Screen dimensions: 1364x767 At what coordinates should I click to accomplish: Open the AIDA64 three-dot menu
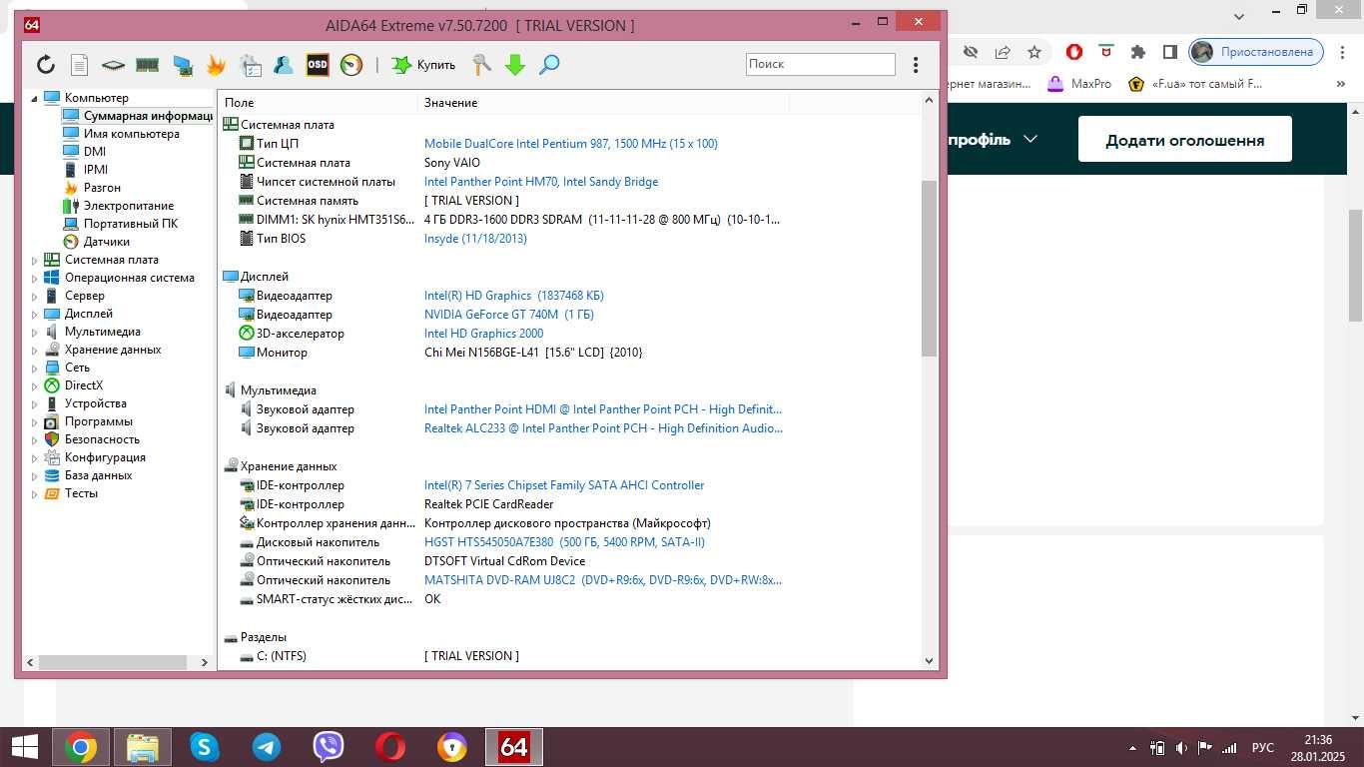tap(916, 65)
